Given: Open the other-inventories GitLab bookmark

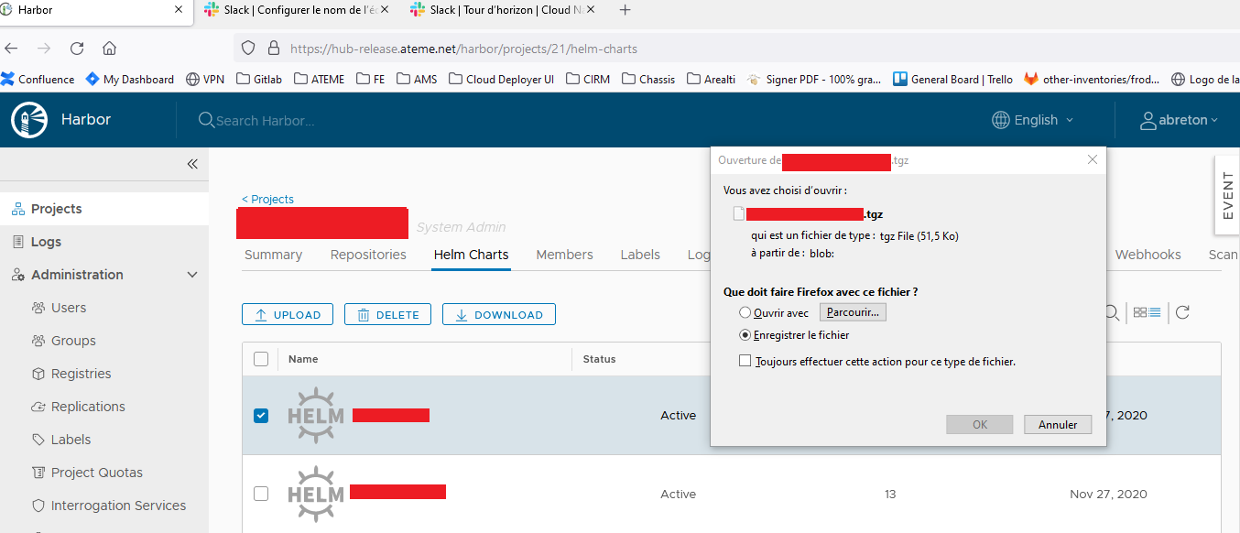Looking at the screenshot, I should click(x=1092, y=80).
